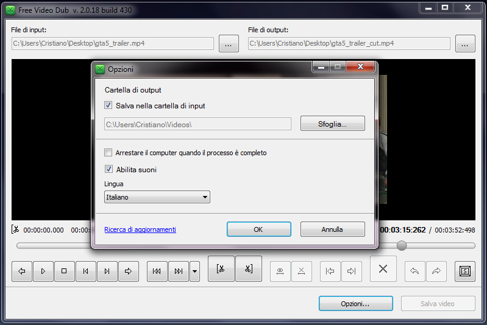Click the scissors icon beside 00:00:00.000
The height and width of the screenshot is (325, 487).
15,229
